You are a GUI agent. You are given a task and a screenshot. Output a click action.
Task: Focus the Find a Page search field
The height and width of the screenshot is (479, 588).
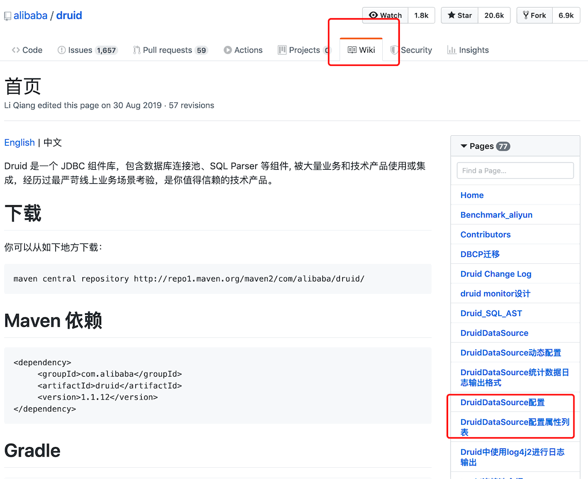point(515,170)
